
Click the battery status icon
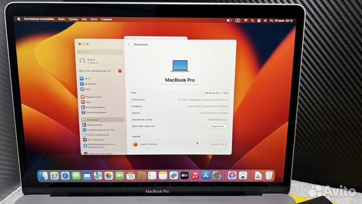(x=229, y=21)
